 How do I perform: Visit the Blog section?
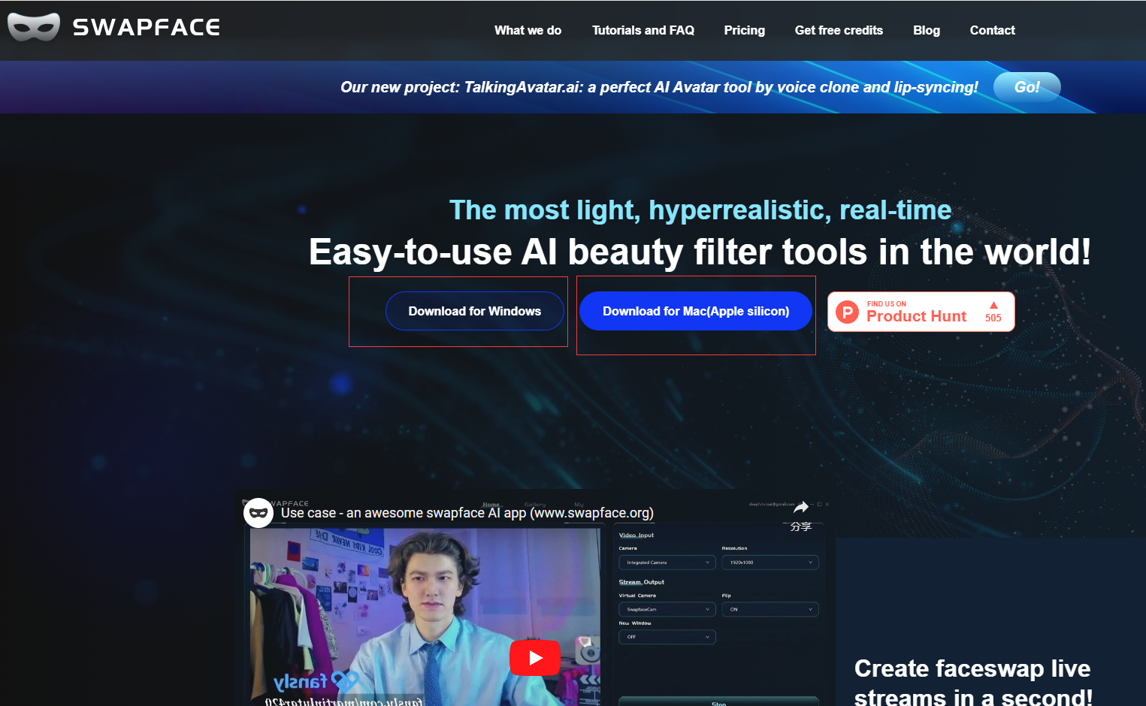(x=927, y=30)
